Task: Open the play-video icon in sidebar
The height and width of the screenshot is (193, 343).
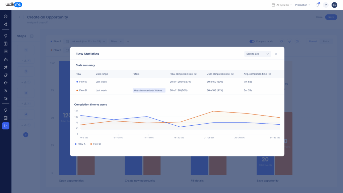Action: coord(6,44)
